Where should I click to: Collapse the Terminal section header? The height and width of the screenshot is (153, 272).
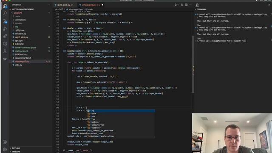(202, 9)
